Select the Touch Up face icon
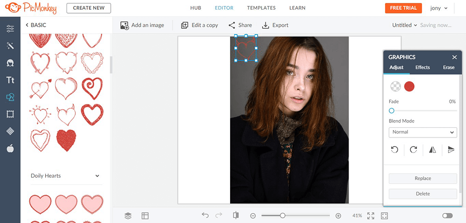 10,63
